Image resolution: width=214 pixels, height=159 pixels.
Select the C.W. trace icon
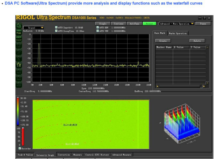(x=19, y=65)
